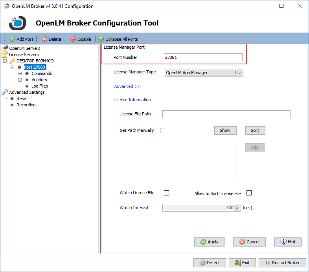Toggle the Watch License File checkbox

click(x=166, y=193)
